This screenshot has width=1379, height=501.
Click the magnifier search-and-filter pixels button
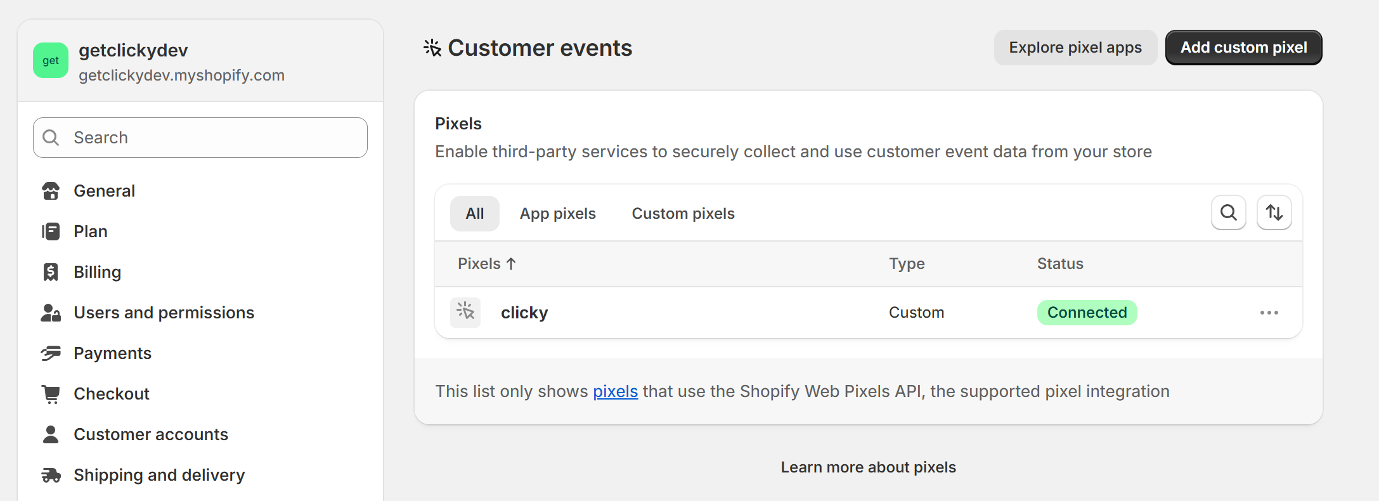point(1228,212)
